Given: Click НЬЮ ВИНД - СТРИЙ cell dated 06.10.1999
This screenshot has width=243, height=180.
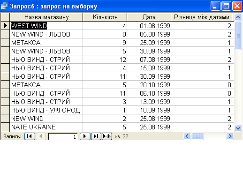Looking at the screenshot, I should coord(46,93).
